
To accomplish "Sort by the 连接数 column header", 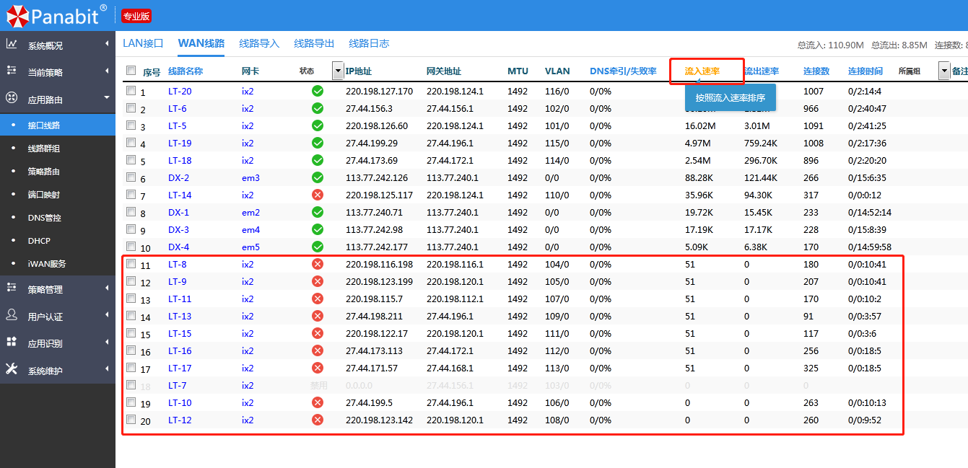I will tap(816, 71).
